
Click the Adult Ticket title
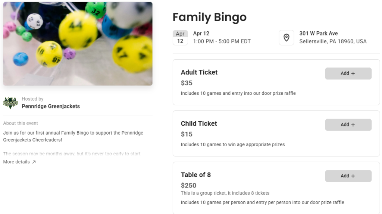pos(199,72)
